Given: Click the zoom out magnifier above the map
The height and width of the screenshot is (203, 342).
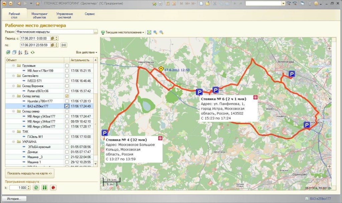Looking at the screenshot, I should click(x=161, y=32).
